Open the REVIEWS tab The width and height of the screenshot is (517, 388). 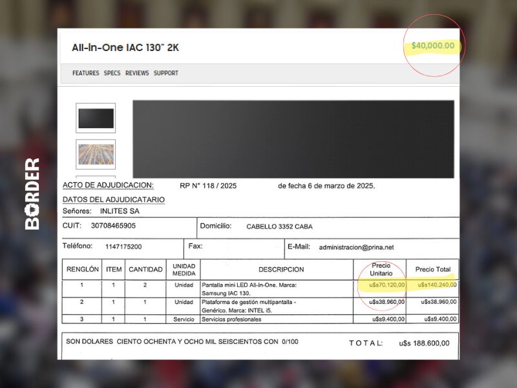click(137, 73)
